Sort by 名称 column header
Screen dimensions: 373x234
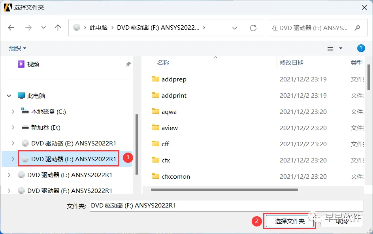(x=163, y=62)
